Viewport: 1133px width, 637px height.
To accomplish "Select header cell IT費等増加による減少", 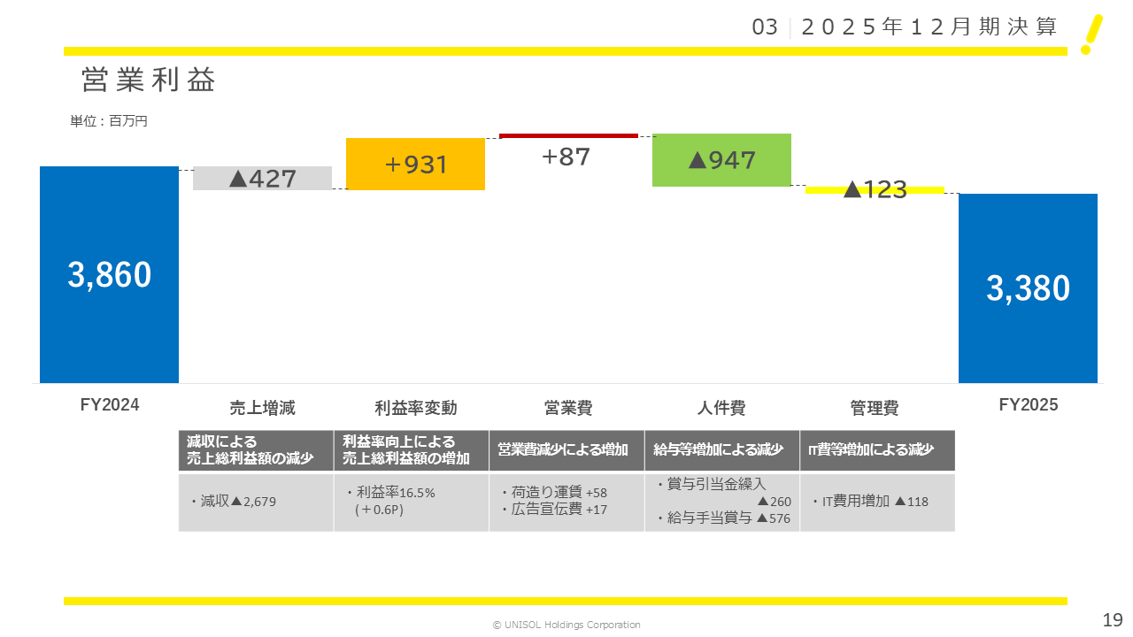I will tap(877, 450).
